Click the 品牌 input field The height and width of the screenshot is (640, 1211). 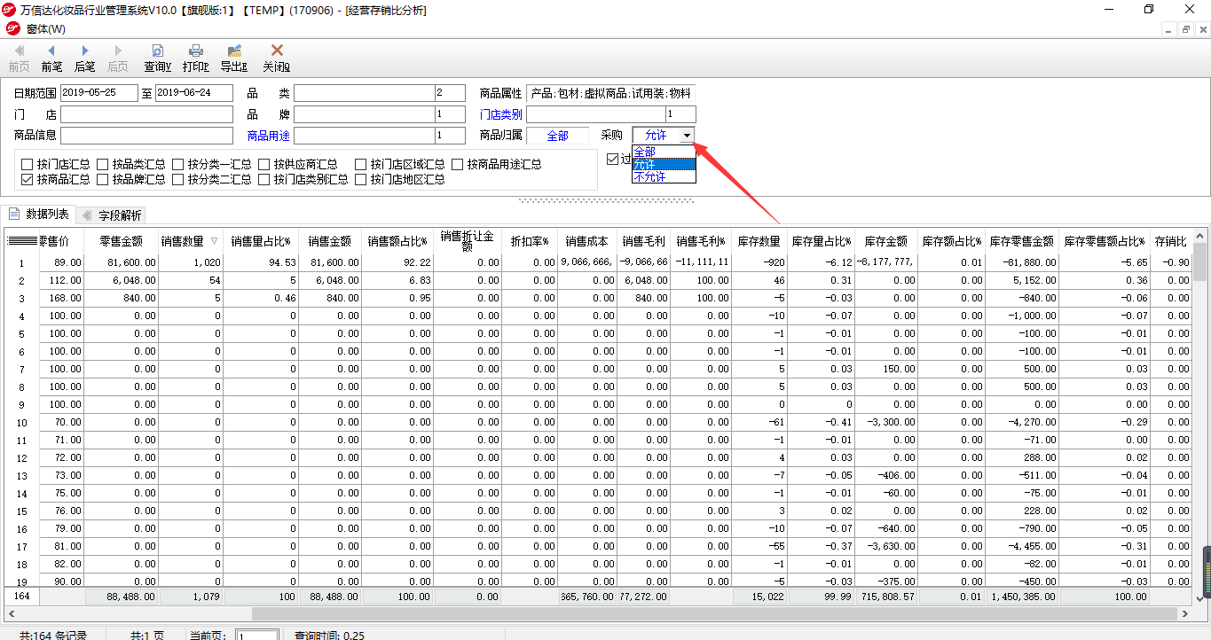pos(364,114)
